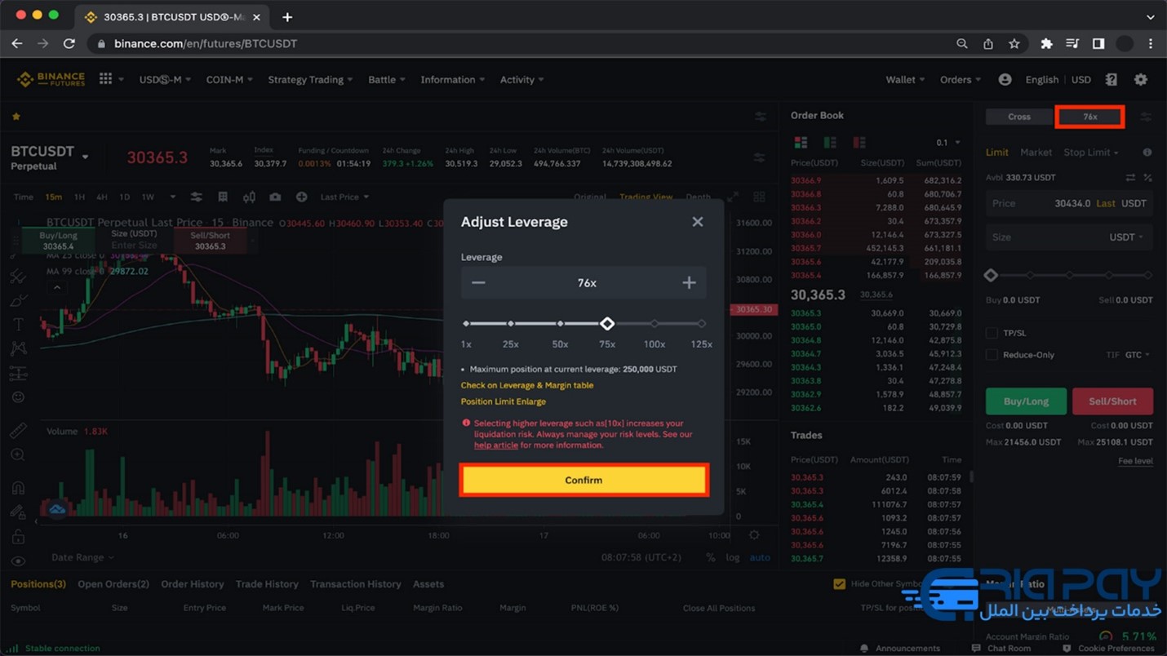
Task: Show asks only order book view icon
Action: (859, 143)
